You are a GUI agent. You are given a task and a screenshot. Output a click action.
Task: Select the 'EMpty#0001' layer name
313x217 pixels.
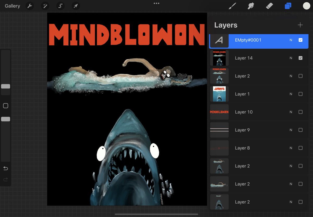[x=248, y=40]
